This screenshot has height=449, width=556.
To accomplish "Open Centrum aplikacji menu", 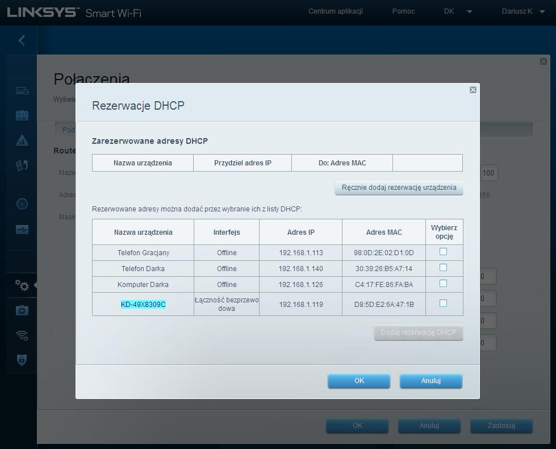I will [x=336, y=11].
